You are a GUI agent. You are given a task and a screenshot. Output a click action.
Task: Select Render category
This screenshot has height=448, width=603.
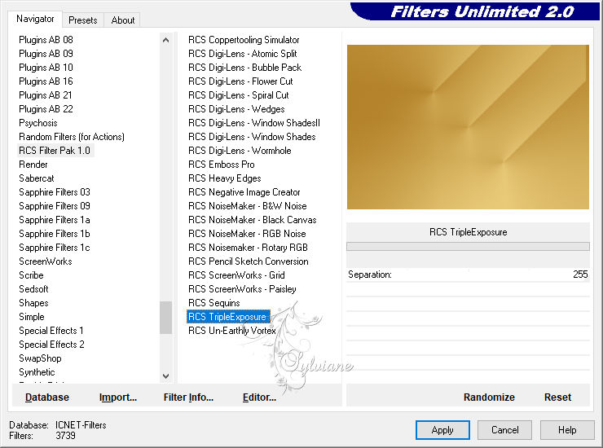click(x=33, y=165)
